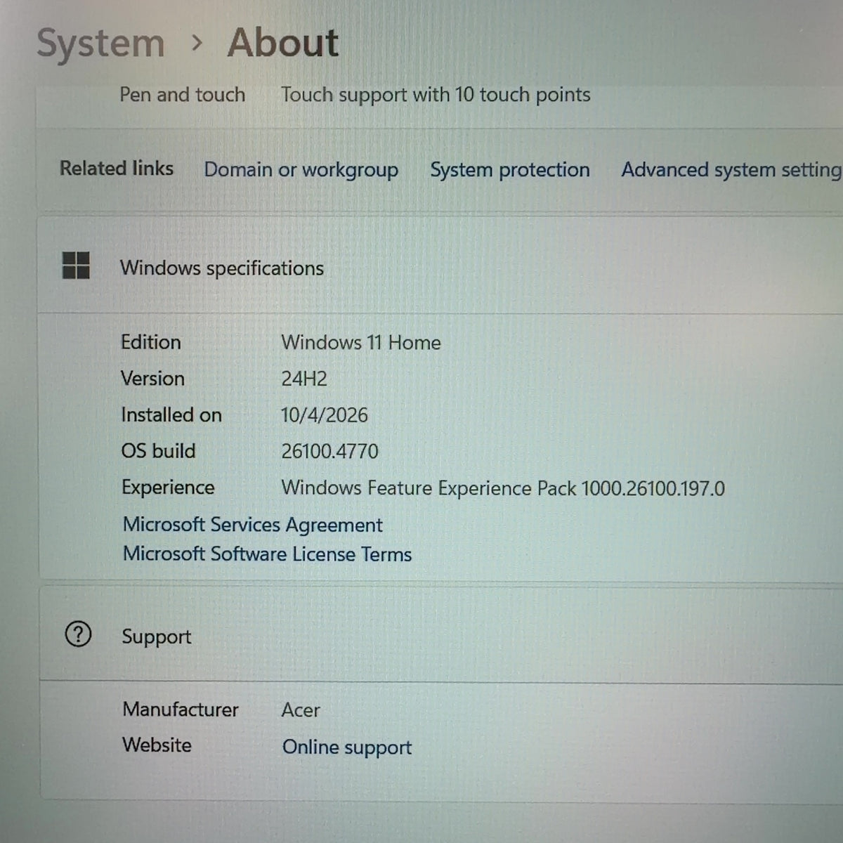Select the Windows 11 Home edition text
Viewport: 843px width, 843px height.
tap(361, 343)
